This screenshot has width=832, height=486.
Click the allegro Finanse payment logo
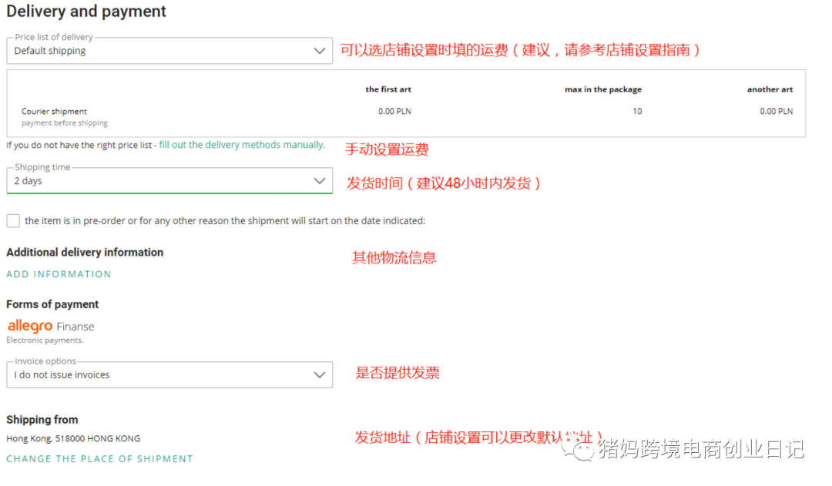click(x=49, y=326)
